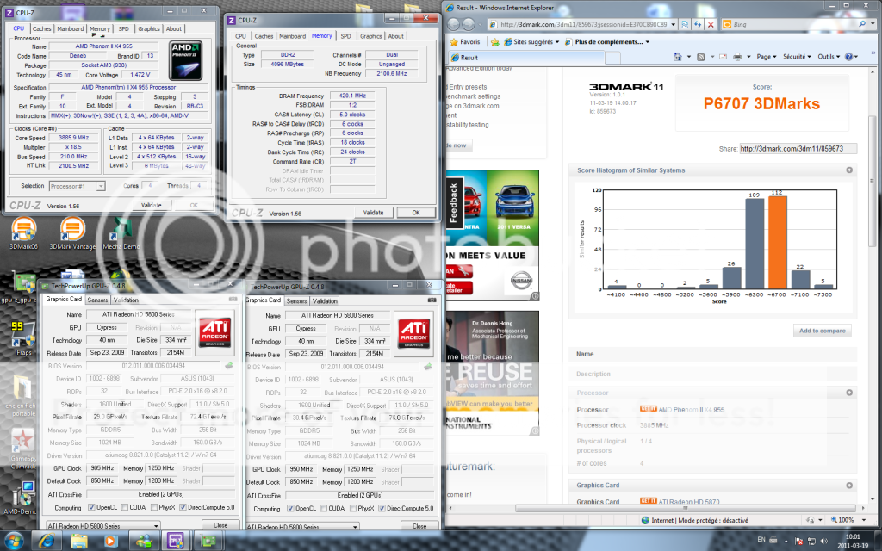Switch to the SPD tab in the Memory CPU-Z window
Viewport: 882px width, 551px height.
pyautogui.click(x=345, y=36)
